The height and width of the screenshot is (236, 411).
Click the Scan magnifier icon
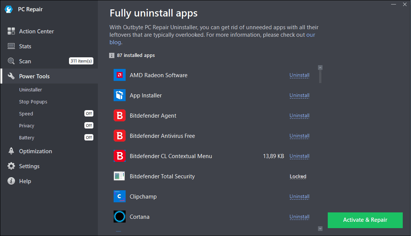(x=11, y=61)
